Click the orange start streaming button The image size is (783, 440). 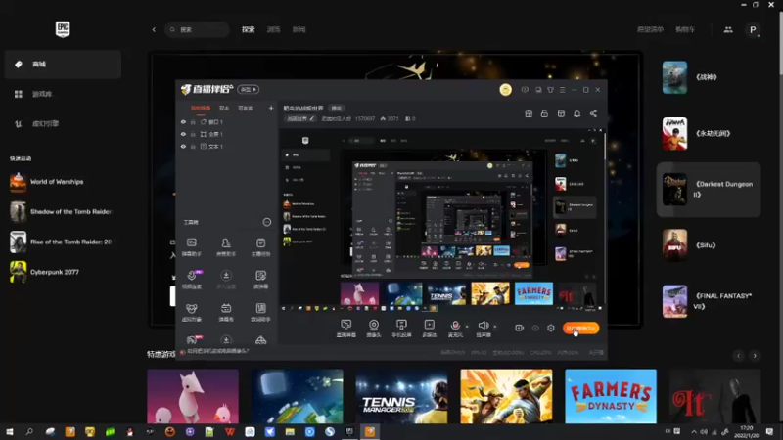tap(580, 328)
